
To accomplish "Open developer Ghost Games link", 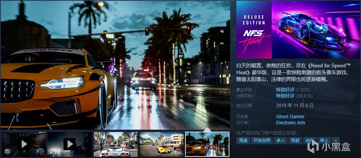I will [x=290, y=117].
